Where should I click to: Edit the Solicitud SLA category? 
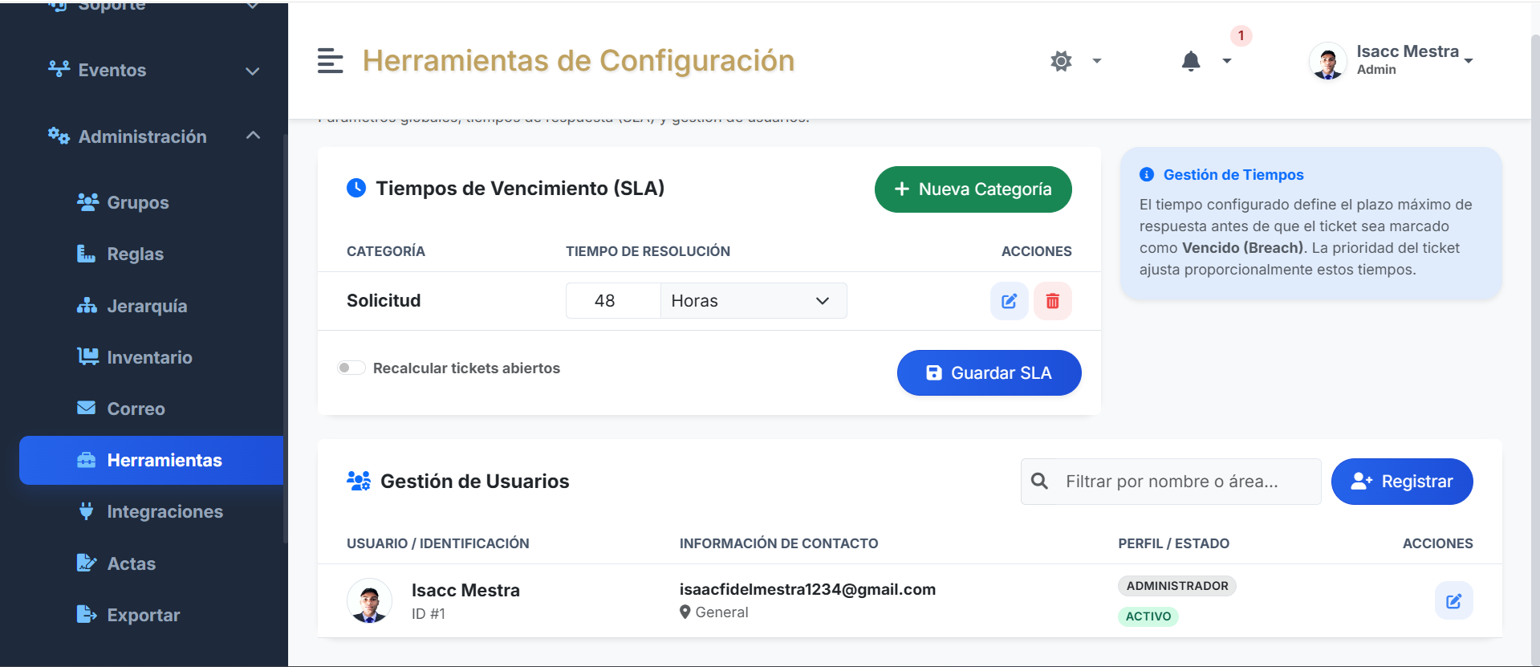[1009, 301]
